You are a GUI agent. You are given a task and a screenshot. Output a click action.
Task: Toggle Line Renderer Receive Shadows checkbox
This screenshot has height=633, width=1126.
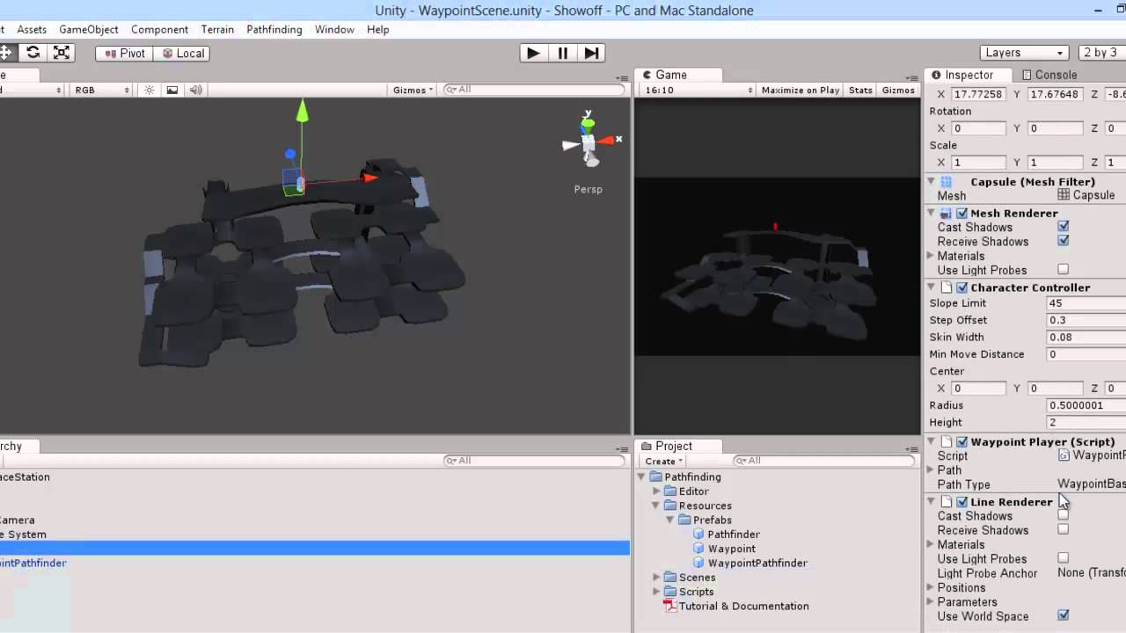1064,530
